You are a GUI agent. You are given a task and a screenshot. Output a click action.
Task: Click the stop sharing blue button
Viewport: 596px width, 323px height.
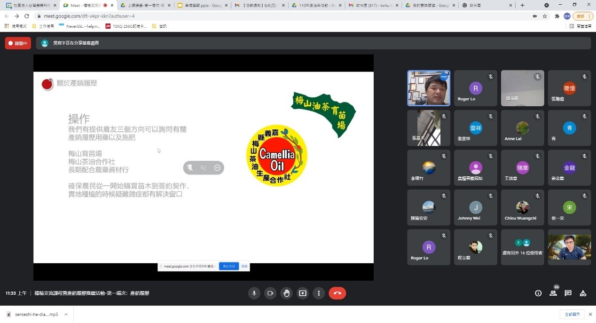(x=229, y=266)
